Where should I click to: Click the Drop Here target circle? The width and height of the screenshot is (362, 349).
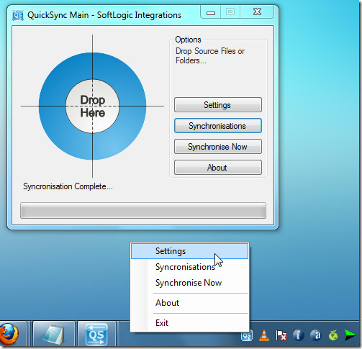click(x=92, y=106)
